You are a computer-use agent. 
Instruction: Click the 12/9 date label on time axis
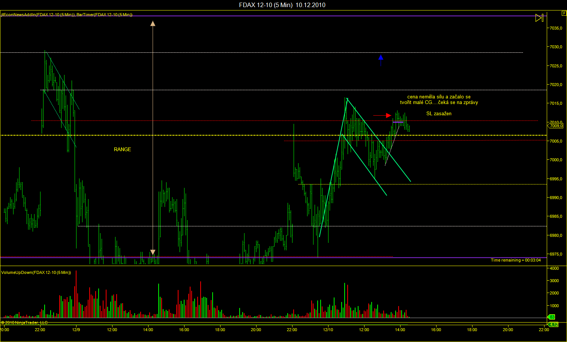pos(76,330)
